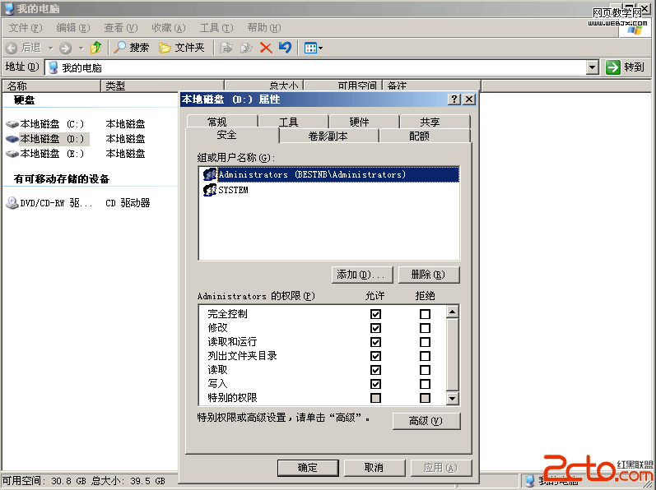Click the 取消 button
This screenshot has width=656, height=490.
click(x=375, y=468)
